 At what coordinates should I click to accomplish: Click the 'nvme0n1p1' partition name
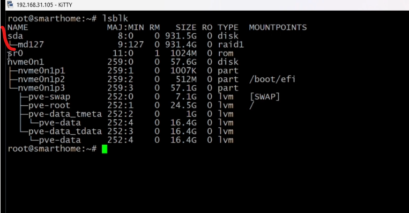pyautogui.click(x=41, y=71)
